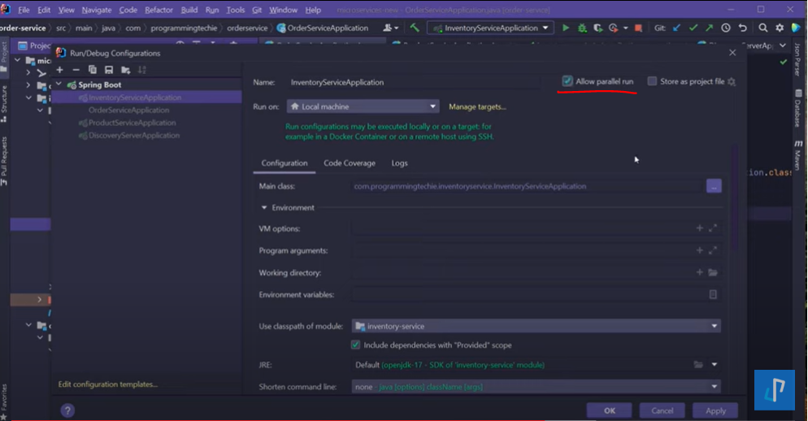808x421 pixels.
Task: Apply the configuration changes
Action: [716, 410]
